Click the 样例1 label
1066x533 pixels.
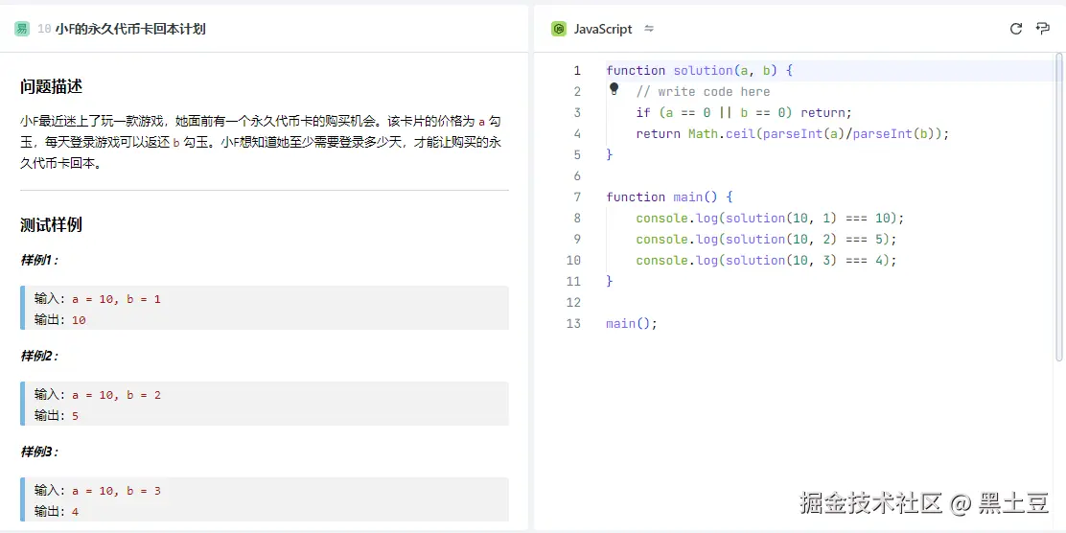tap(39, 261)
